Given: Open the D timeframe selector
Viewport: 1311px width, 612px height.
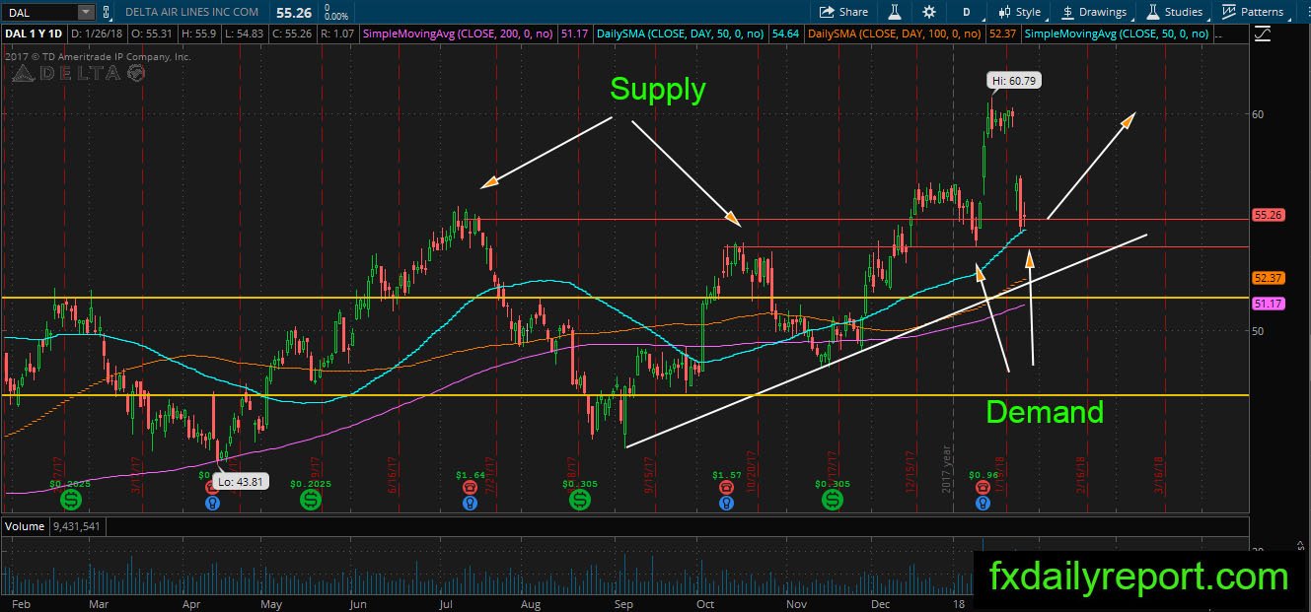Looking at the screenshot, I should pos(965,12).
